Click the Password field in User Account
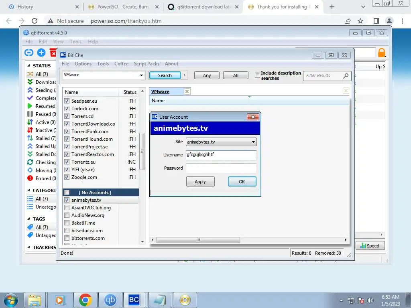The image size is (411, 308). point(221,168)
